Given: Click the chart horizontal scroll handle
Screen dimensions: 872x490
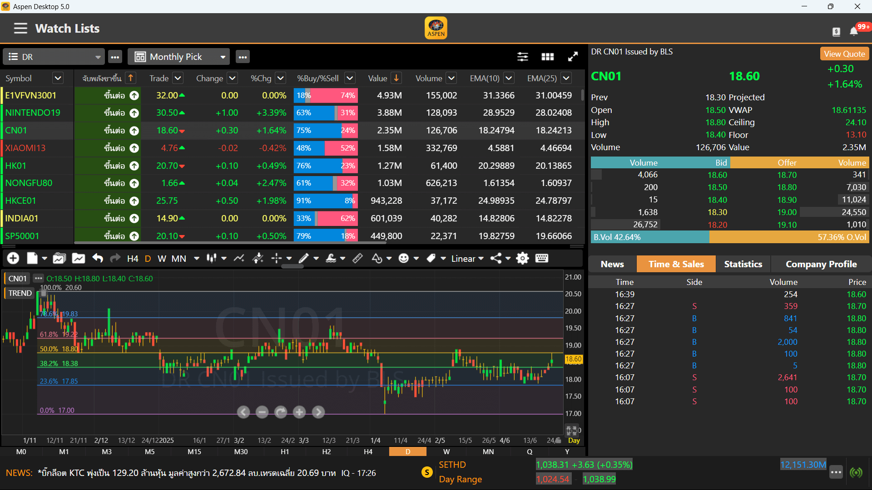Looking at the screenshot, I should coord(292,267).
